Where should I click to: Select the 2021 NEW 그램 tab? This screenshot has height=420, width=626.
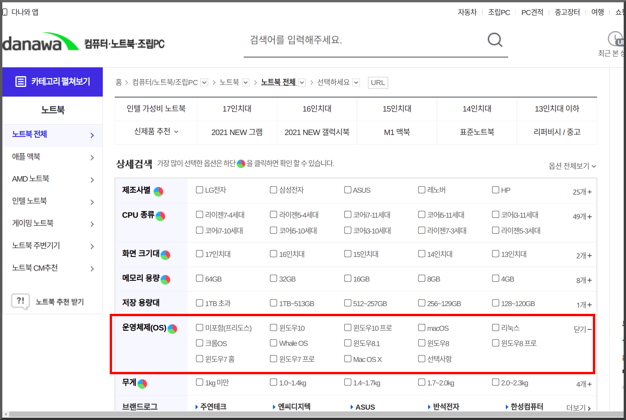coord(237,132)
